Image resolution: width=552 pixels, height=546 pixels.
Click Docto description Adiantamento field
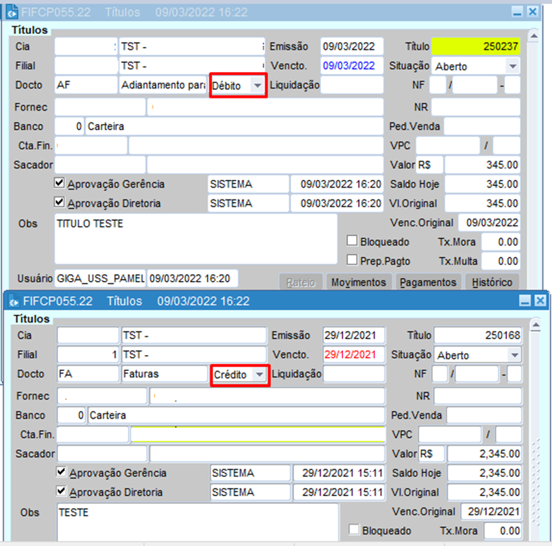pos(163,85)
